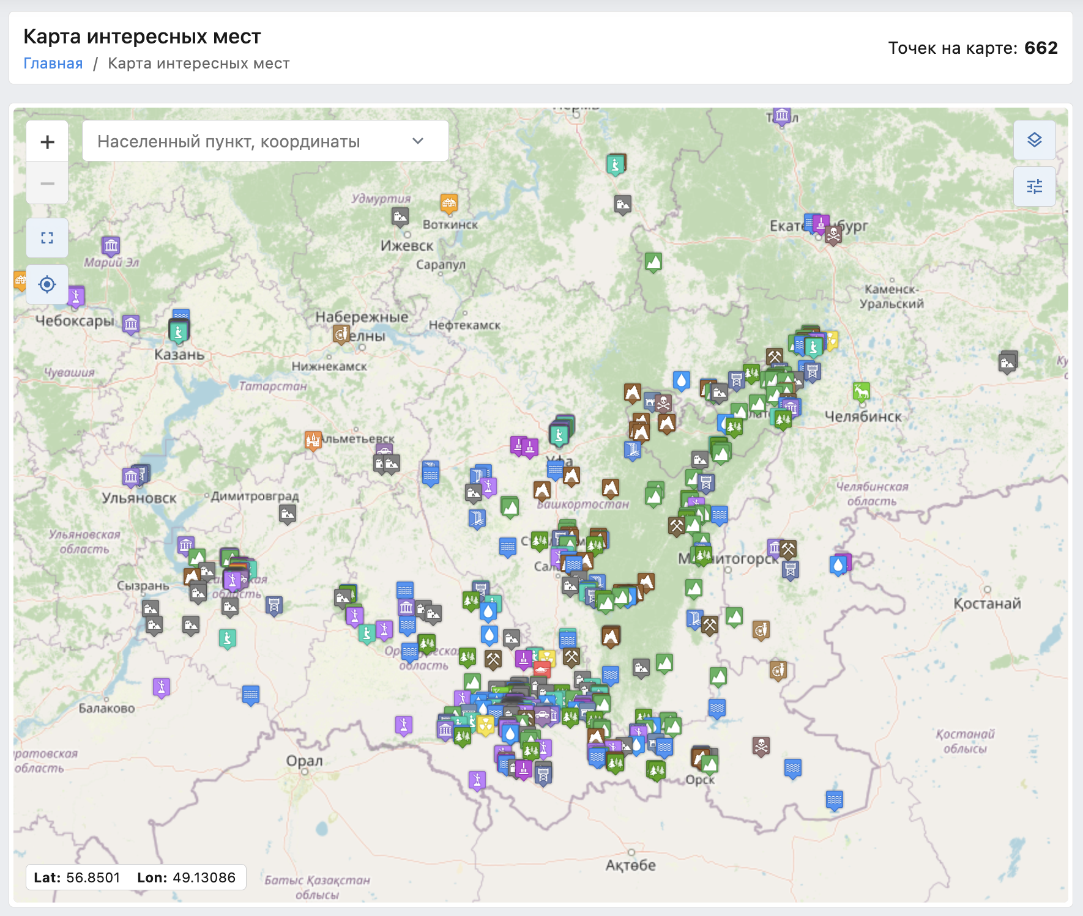Select the brown archaeology marker at Набережные Челны
The image size is (1083, 916).
click(341, 334)
